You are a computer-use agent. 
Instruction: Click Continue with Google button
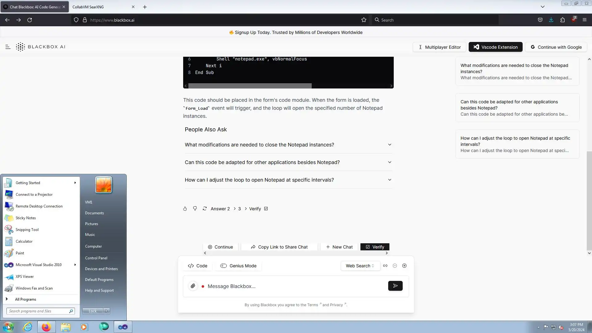(556, 47)
